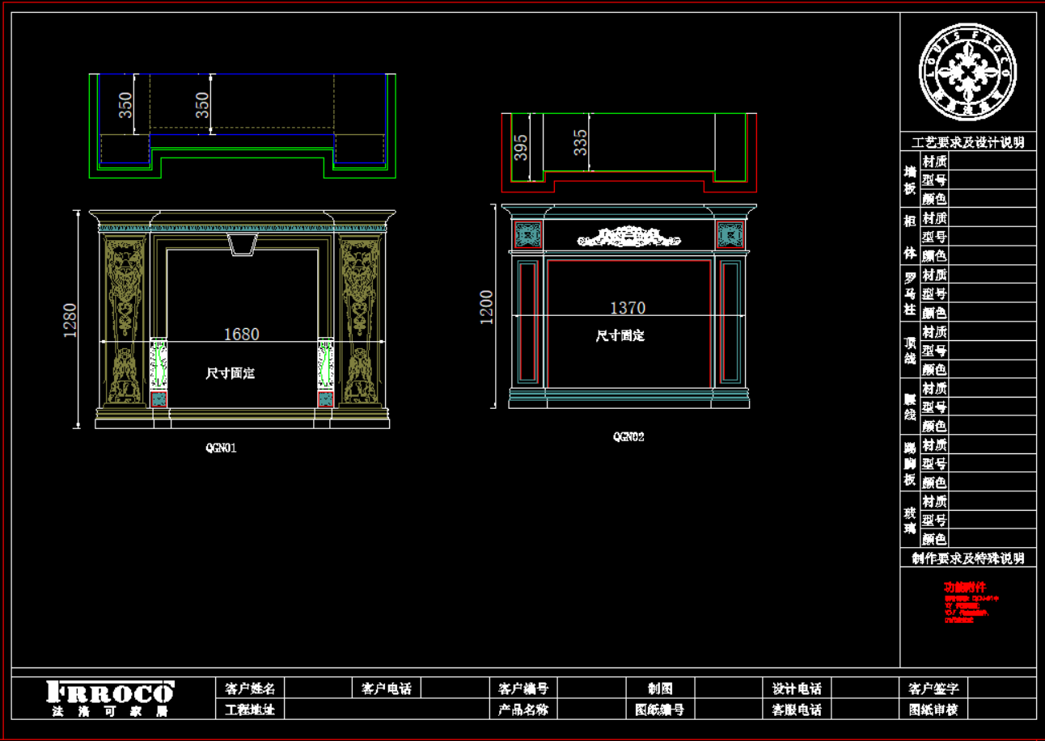Select the left red corner rosette on QGN02

click(x=527, y=234)
